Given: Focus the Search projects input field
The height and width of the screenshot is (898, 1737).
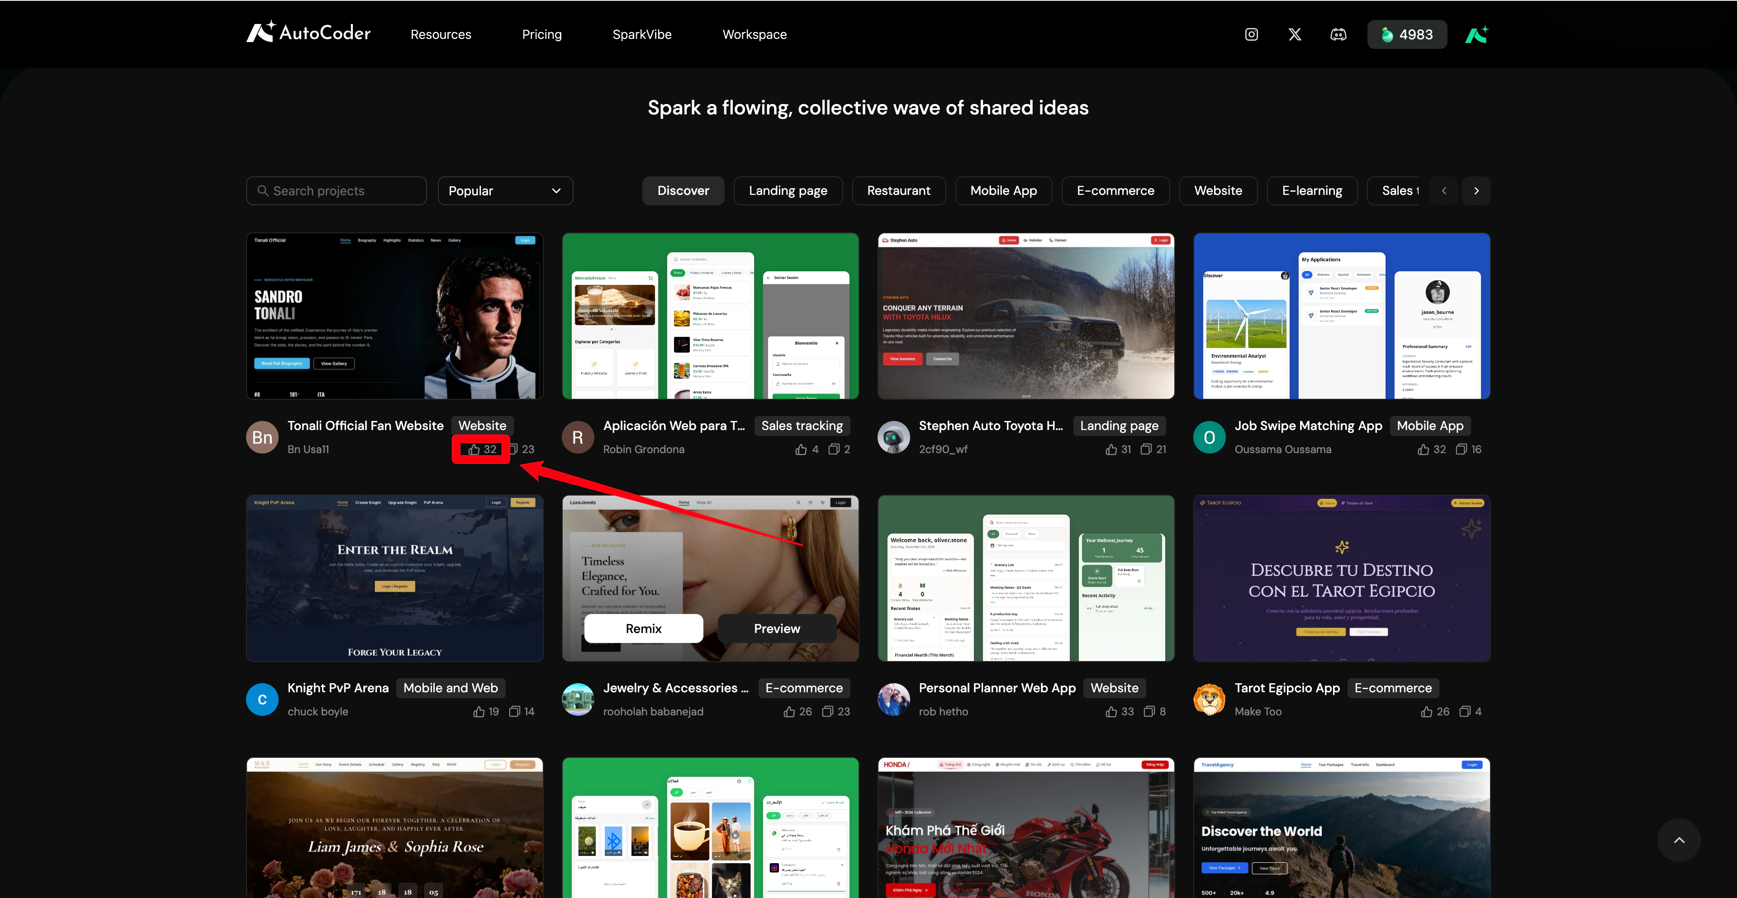Looking at the screenshot, I should (x=337, y=191).
